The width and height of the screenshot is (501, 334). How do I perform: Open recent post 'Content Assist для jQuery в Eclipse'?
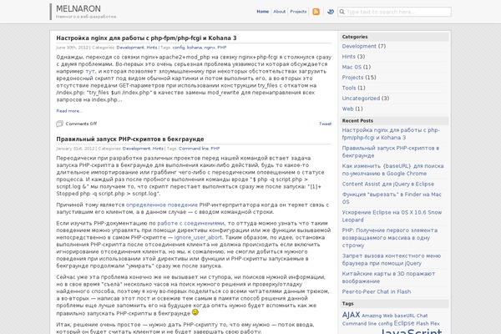388,184
